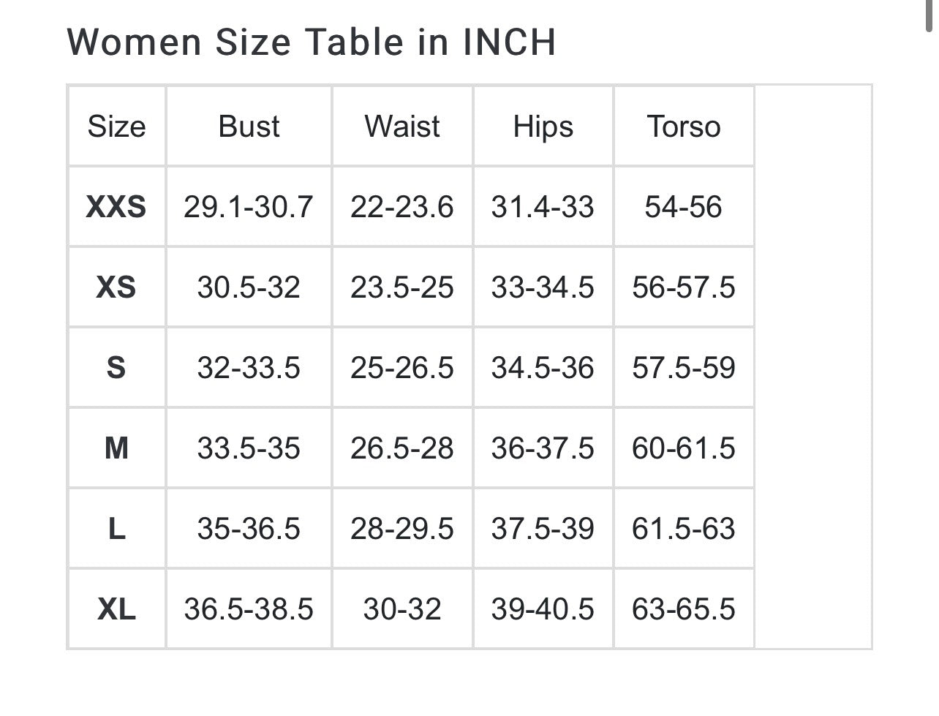Image resolution: width=939 pixels, height=716 pixels.
Task: Click the Waist column header
Action: (x=402, y=127)
